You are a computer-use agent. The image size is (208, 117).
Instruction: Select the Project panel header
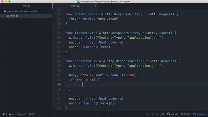(x=26, y=6)
